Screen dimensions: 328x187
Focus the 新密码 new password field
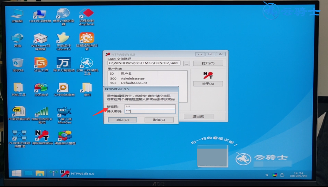(150, 107)
